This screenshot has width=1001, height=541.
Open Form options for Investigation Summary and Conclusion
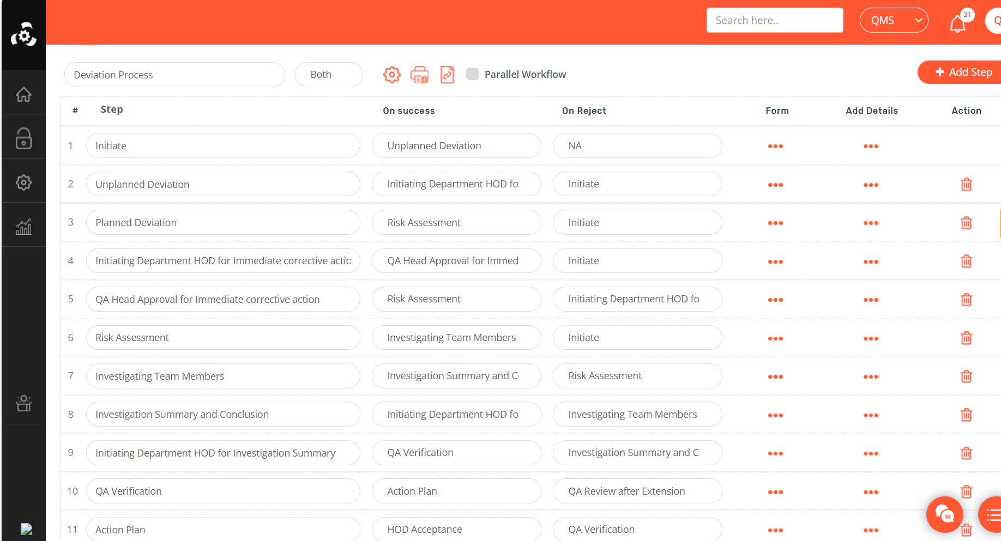tap(775, 415)
